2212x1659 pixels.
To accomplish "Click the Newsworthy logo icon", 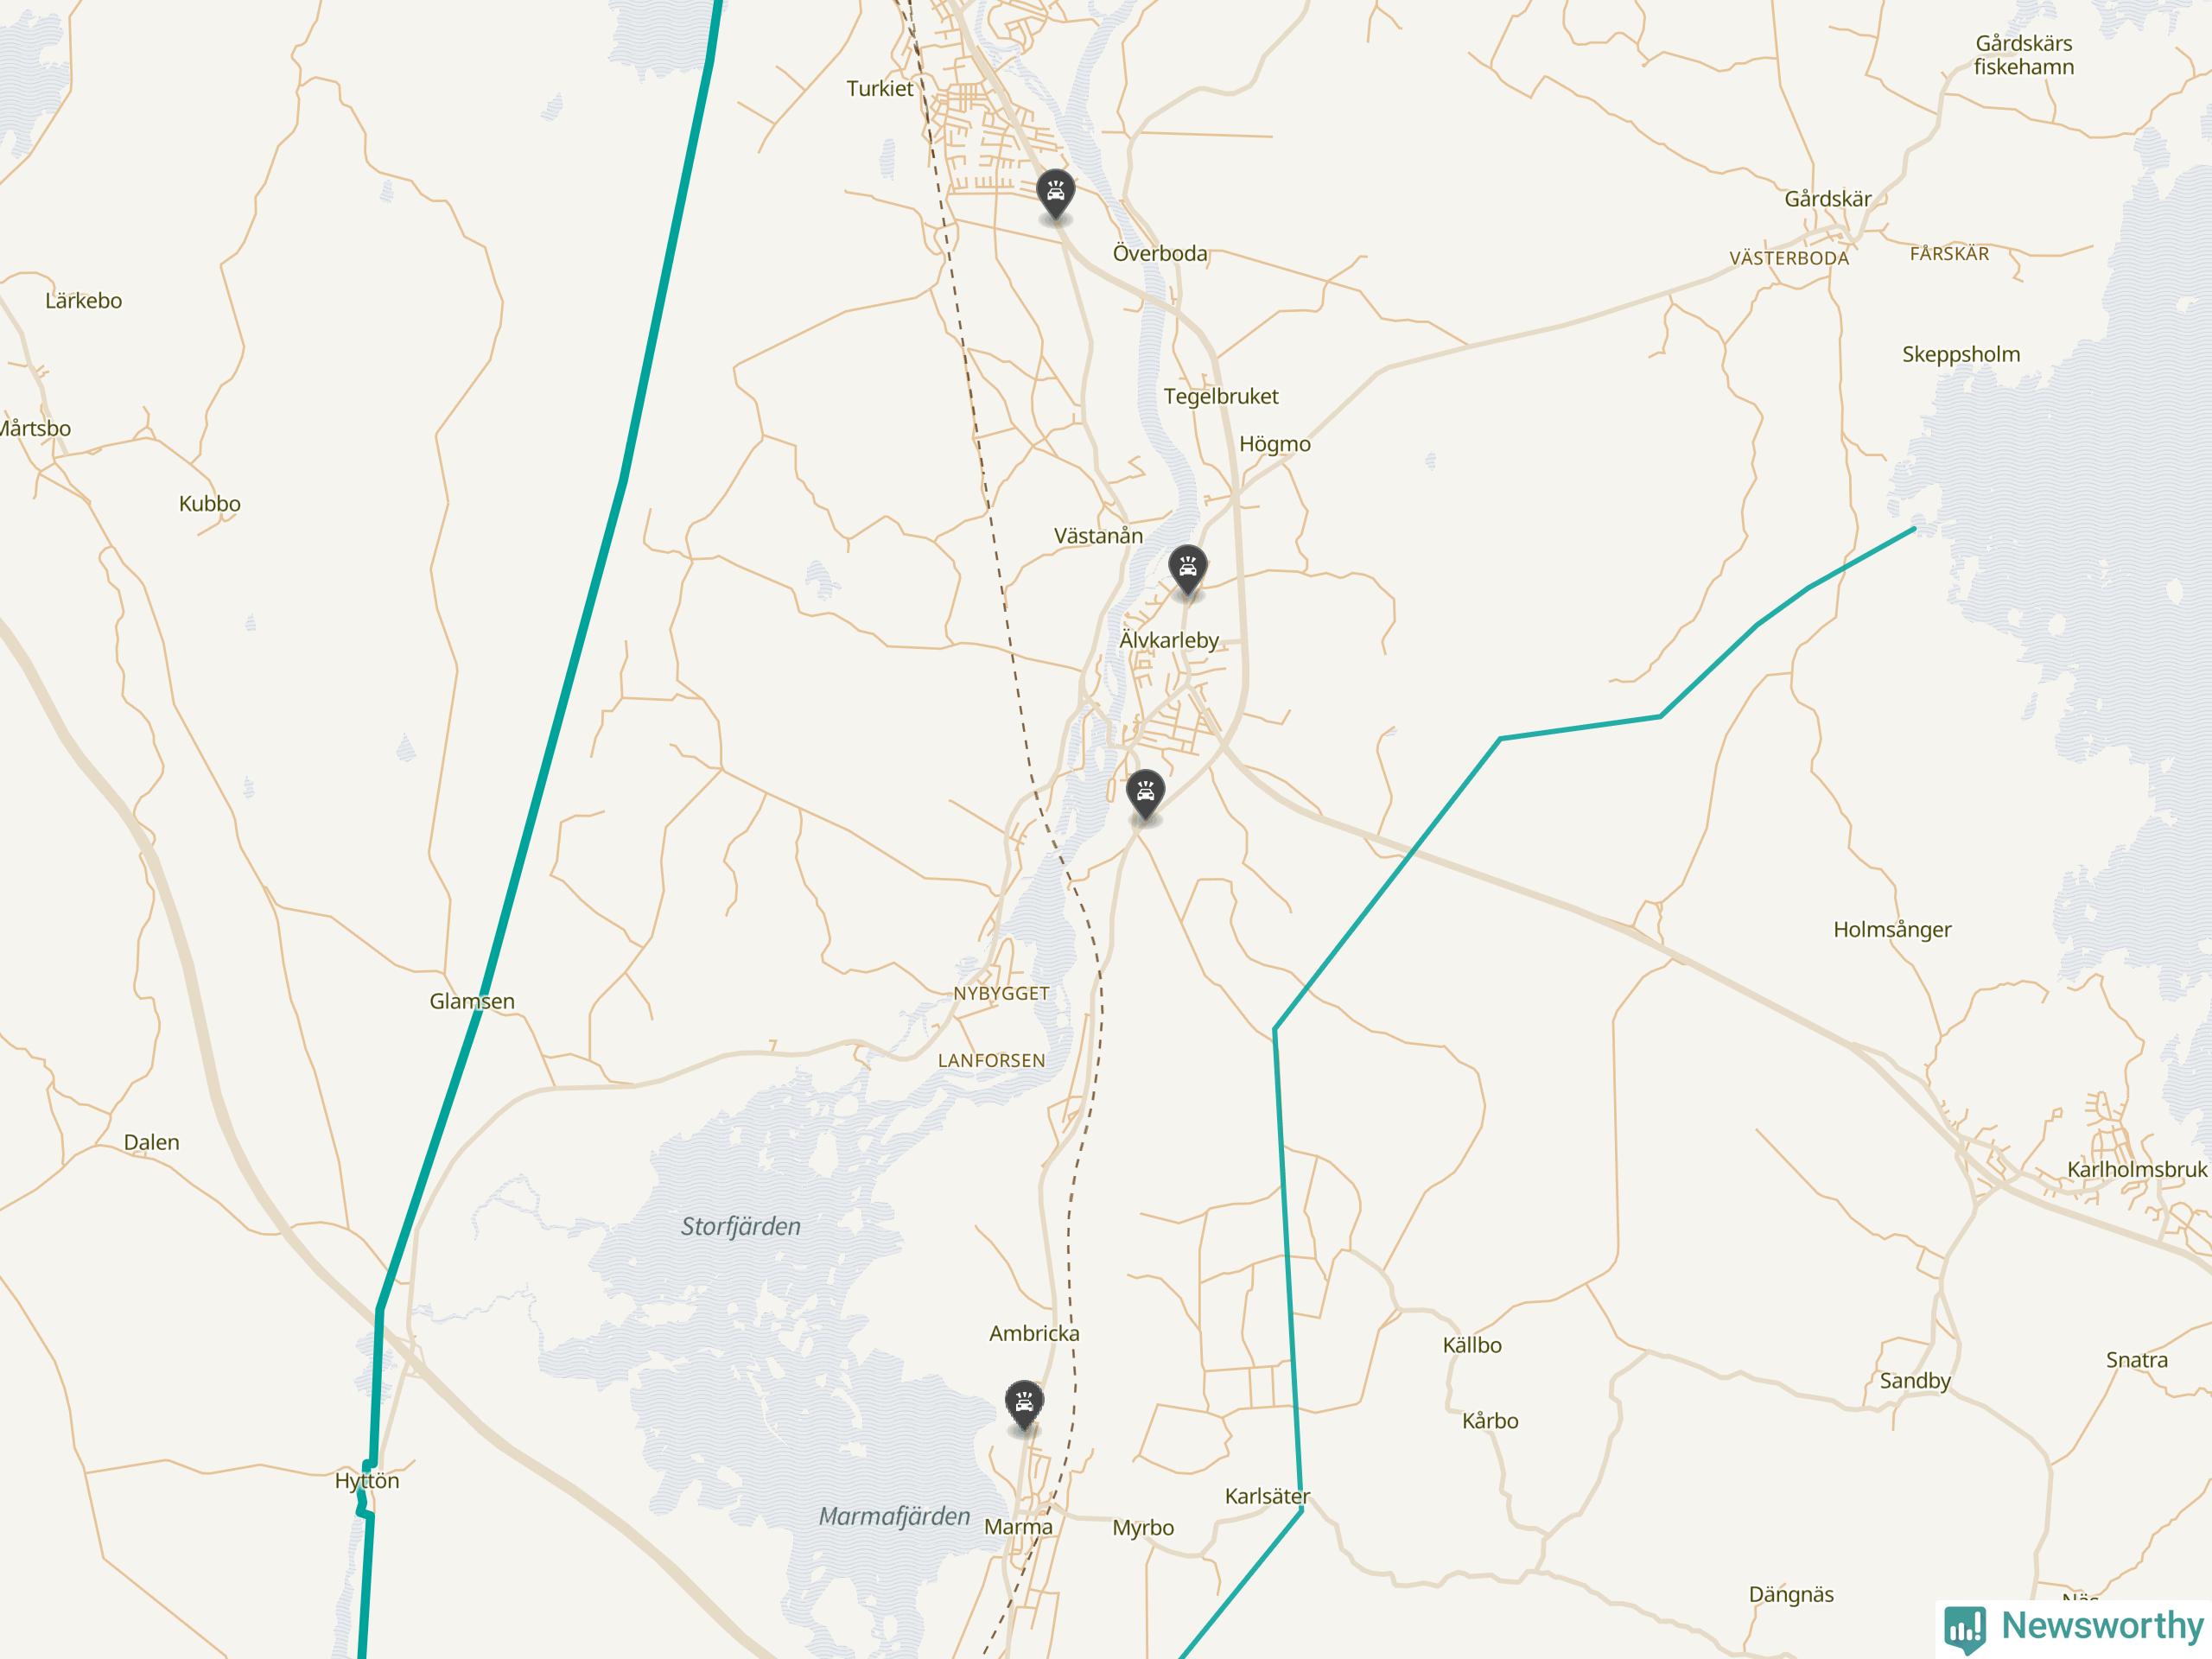I will [1964, 1628].
